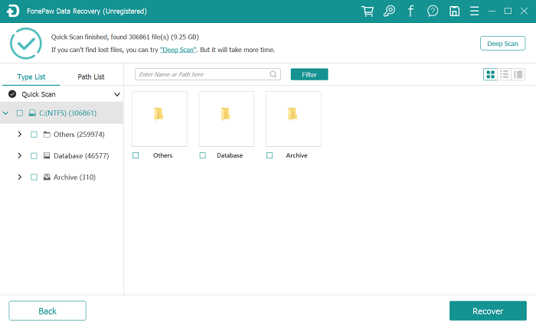Select the Type List tab
Screen dimensions: 536x329
coord(31,77)
